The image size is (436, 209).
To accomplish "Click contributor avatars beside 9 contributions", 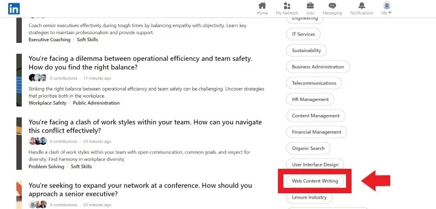I will tap(38, 205).
